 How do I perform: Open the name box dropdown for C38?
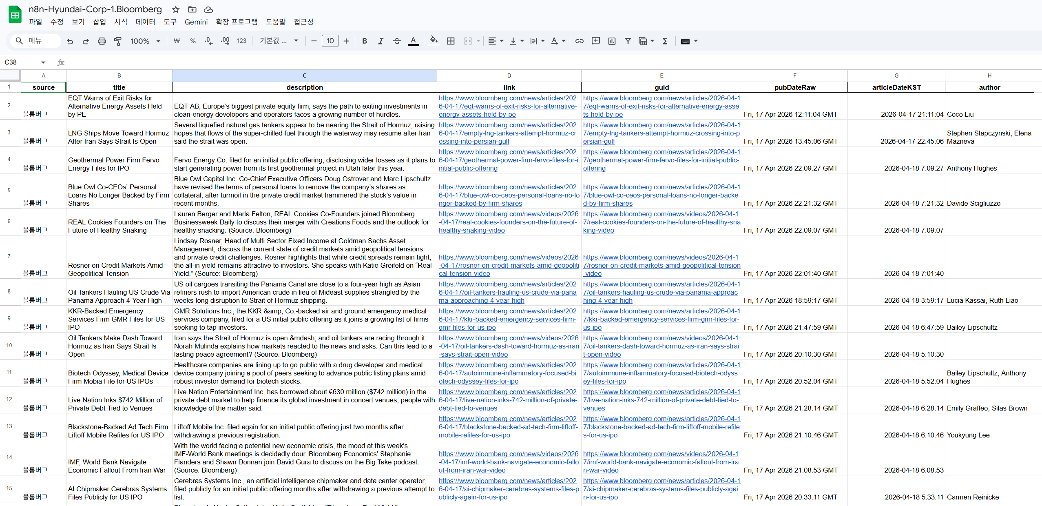click(43, 62)
